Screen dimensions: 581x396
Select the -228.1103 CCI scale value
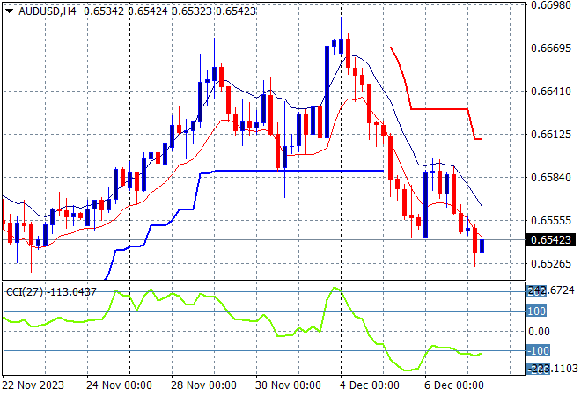tap(553, 370)
